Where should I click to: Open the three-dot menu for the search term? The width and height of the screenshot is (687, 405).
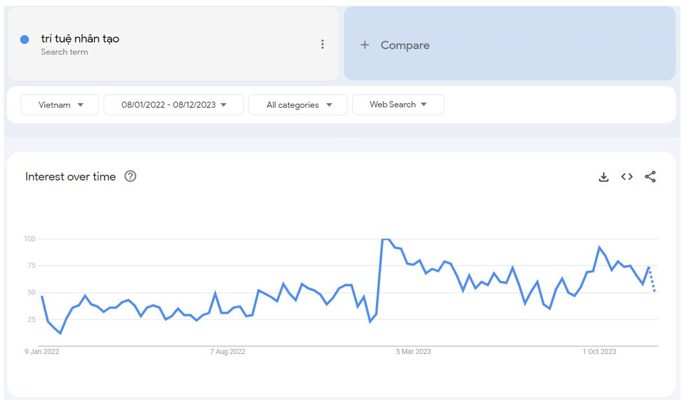[323, 44]
